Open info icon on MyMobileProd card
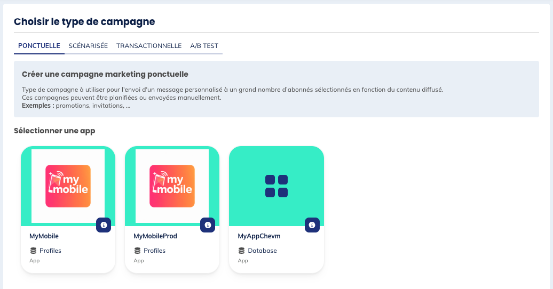Viewport: 553px width, 289px height. pos(208,225)
